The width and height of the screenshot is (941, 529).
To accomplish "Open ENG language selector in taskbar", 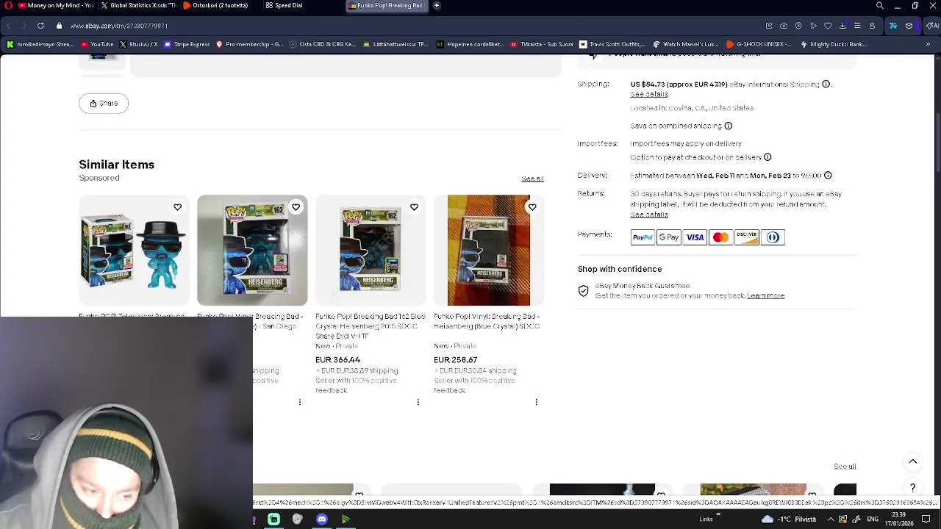I will [872, 519].
